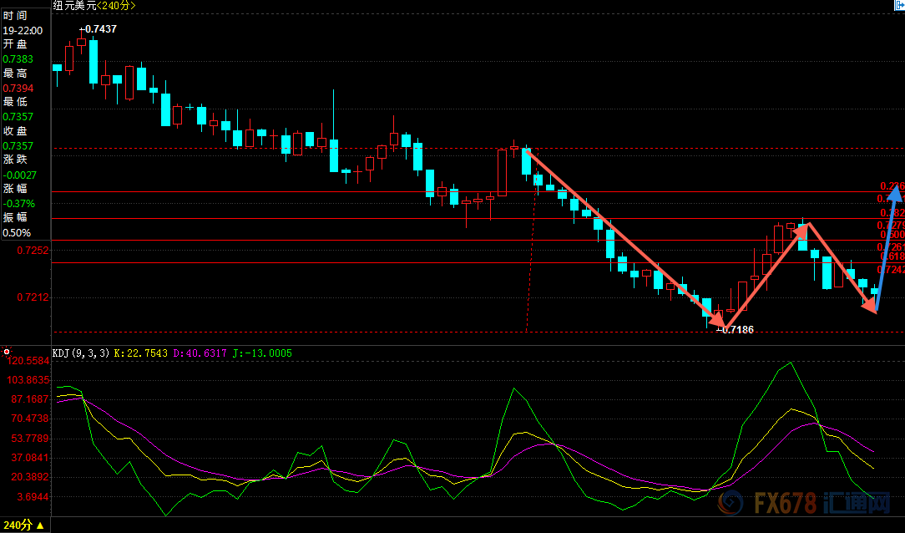Open the <240分> timeframe in chart title
The width and height of the screenshot is (905, 533).
point(116,6)
